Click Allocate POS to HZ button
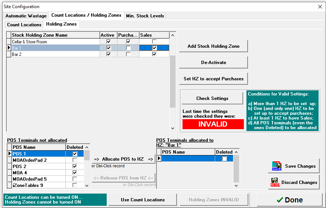 click(x=123, y=159)
